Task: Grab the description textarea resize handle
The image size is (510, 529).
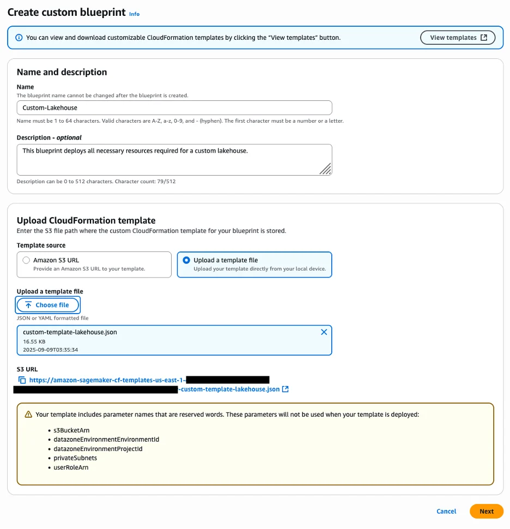Action: click(325, 169)
